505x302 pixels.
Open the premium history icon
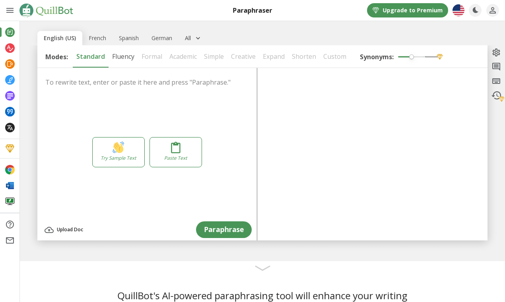pyautogui.click(x=497, y=96)
